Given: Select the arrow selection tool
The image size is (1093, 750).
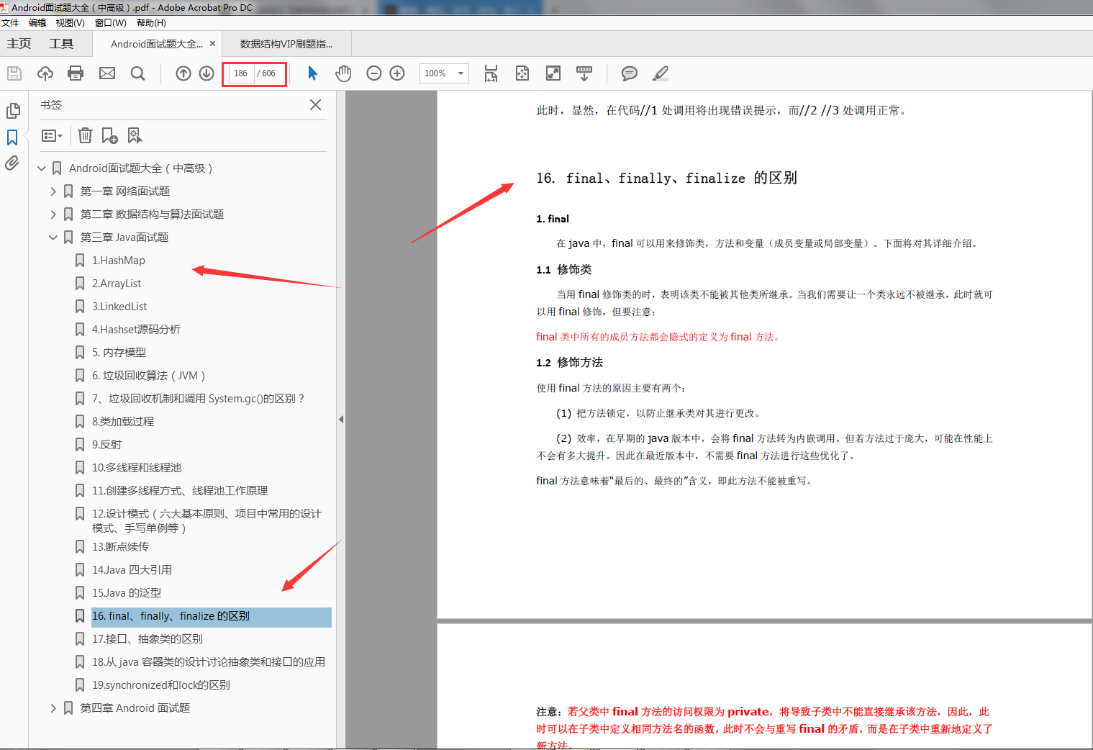Looking at the screenshot, I should 312,73.
